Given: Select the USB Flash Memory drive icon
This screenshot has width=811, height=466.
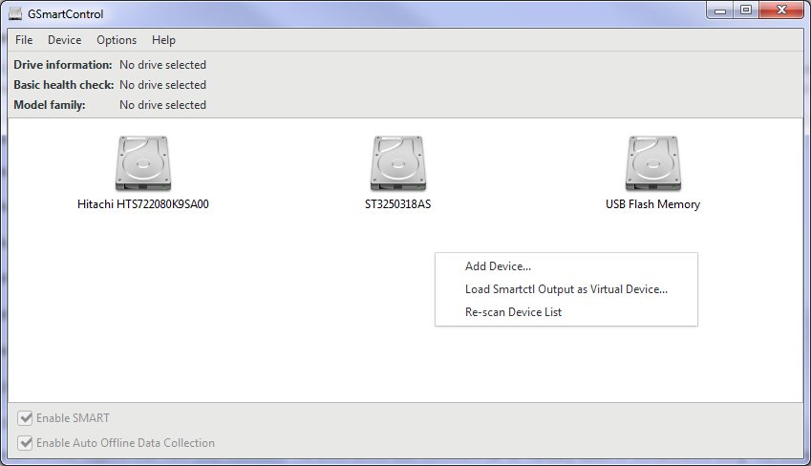Looking at the screenshot, I should click(x=653, y=163).
